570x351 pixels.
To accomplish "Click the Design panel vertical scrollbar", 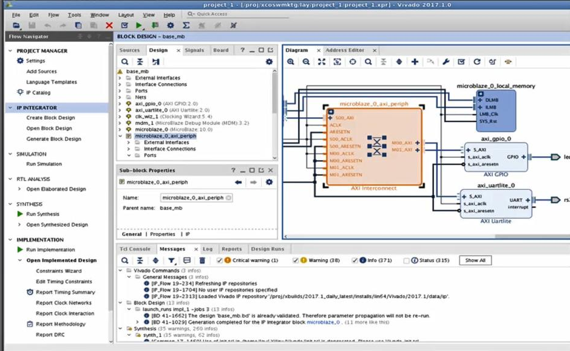I will (x=274, y=93).
